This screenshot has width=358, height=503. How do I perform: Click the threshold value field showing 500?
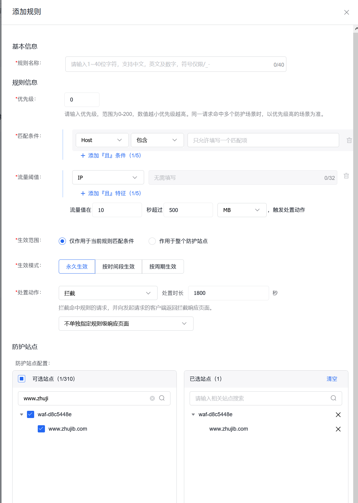(x=188, y=210)
